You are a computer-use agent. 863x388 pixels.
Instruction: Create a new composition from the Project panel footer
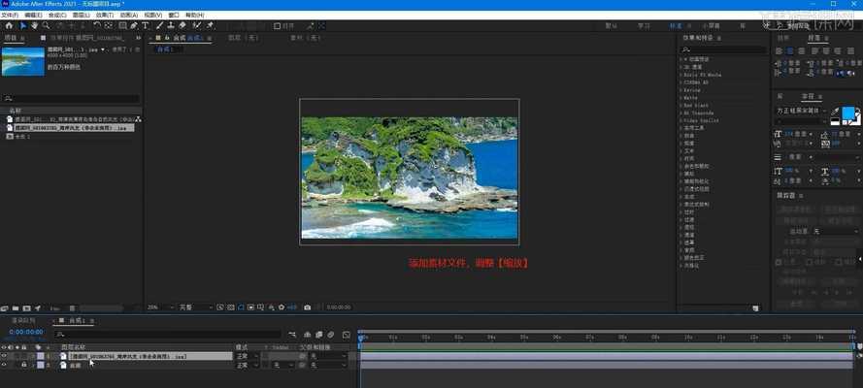(x=26, y=308)
